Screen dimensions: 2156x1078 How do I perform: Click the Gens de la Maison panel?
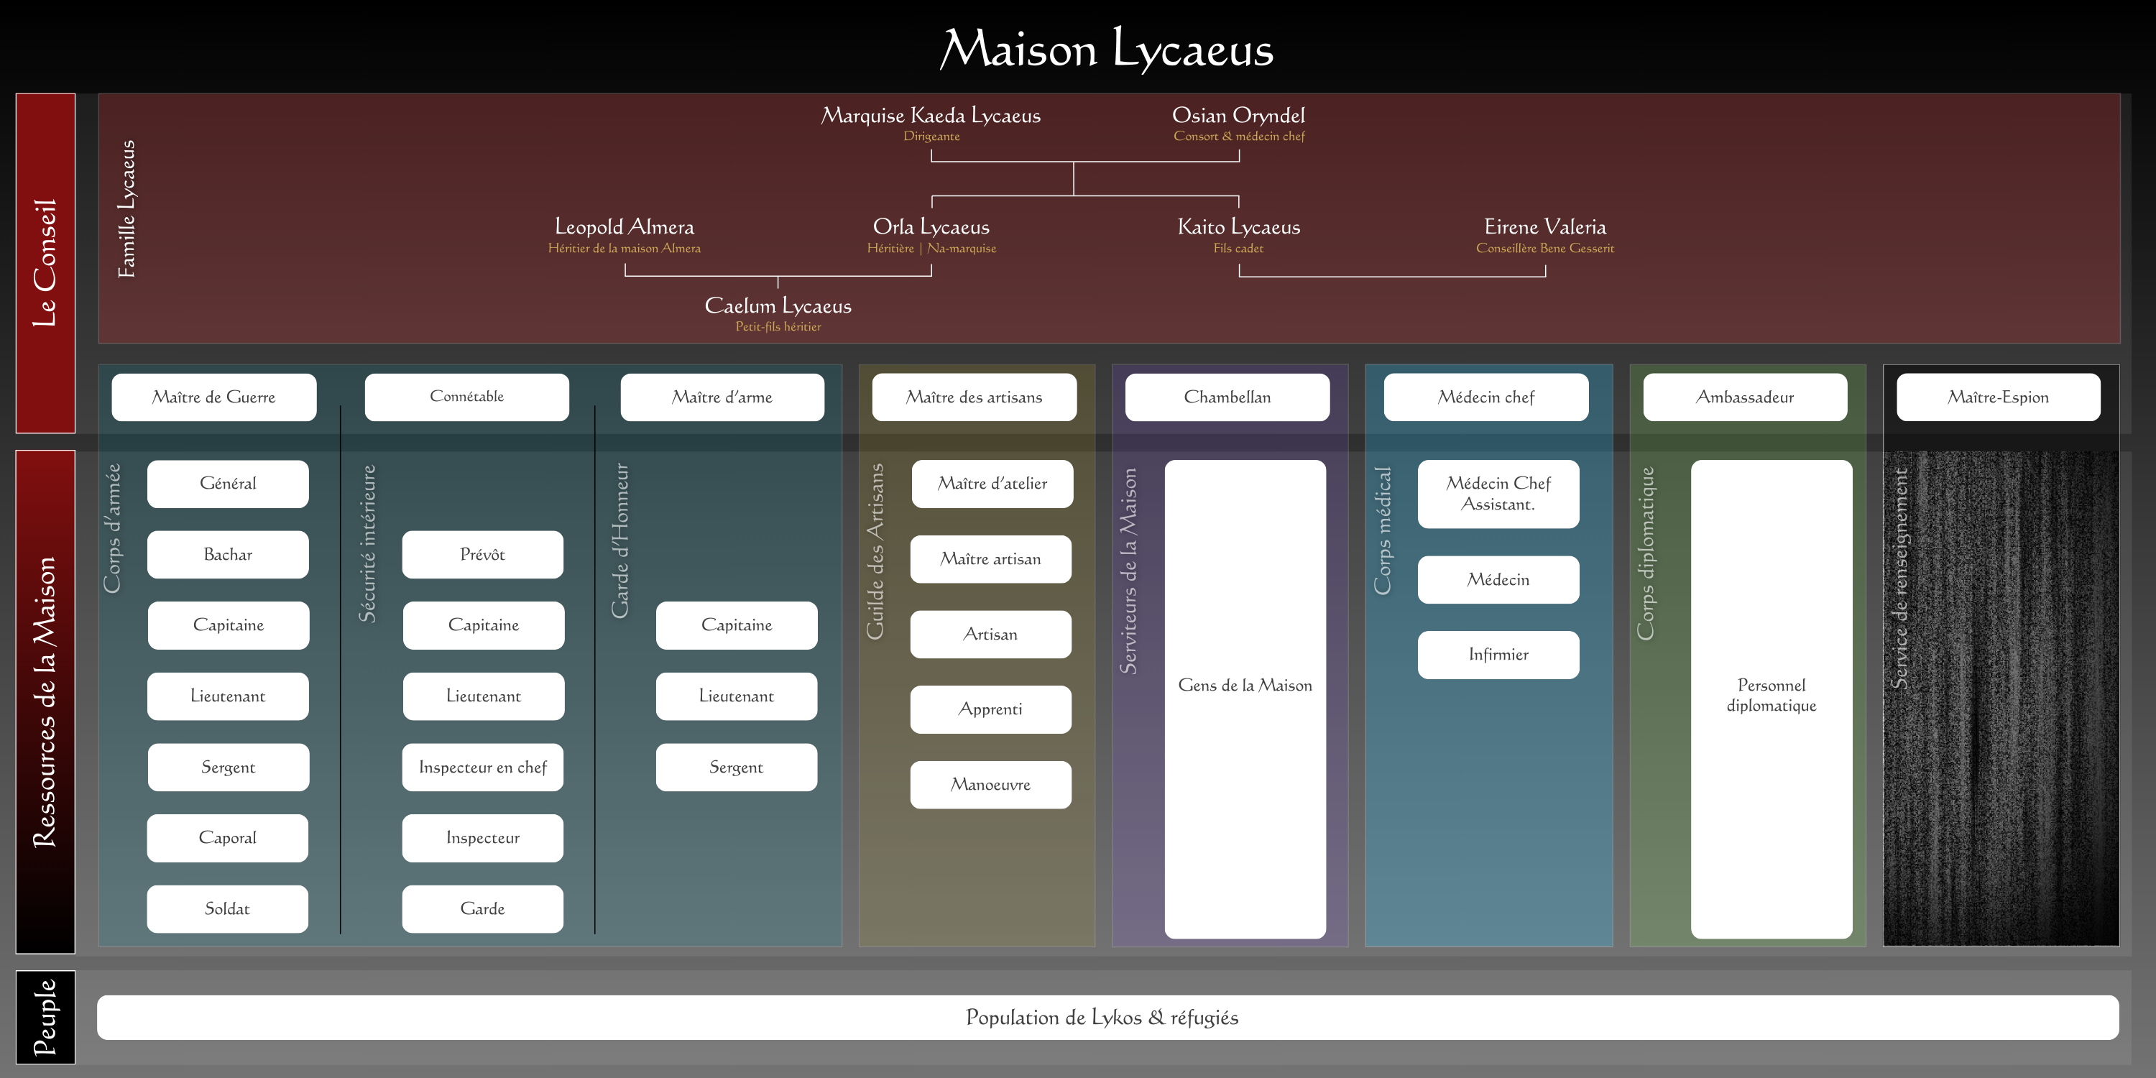[1244, 698]
